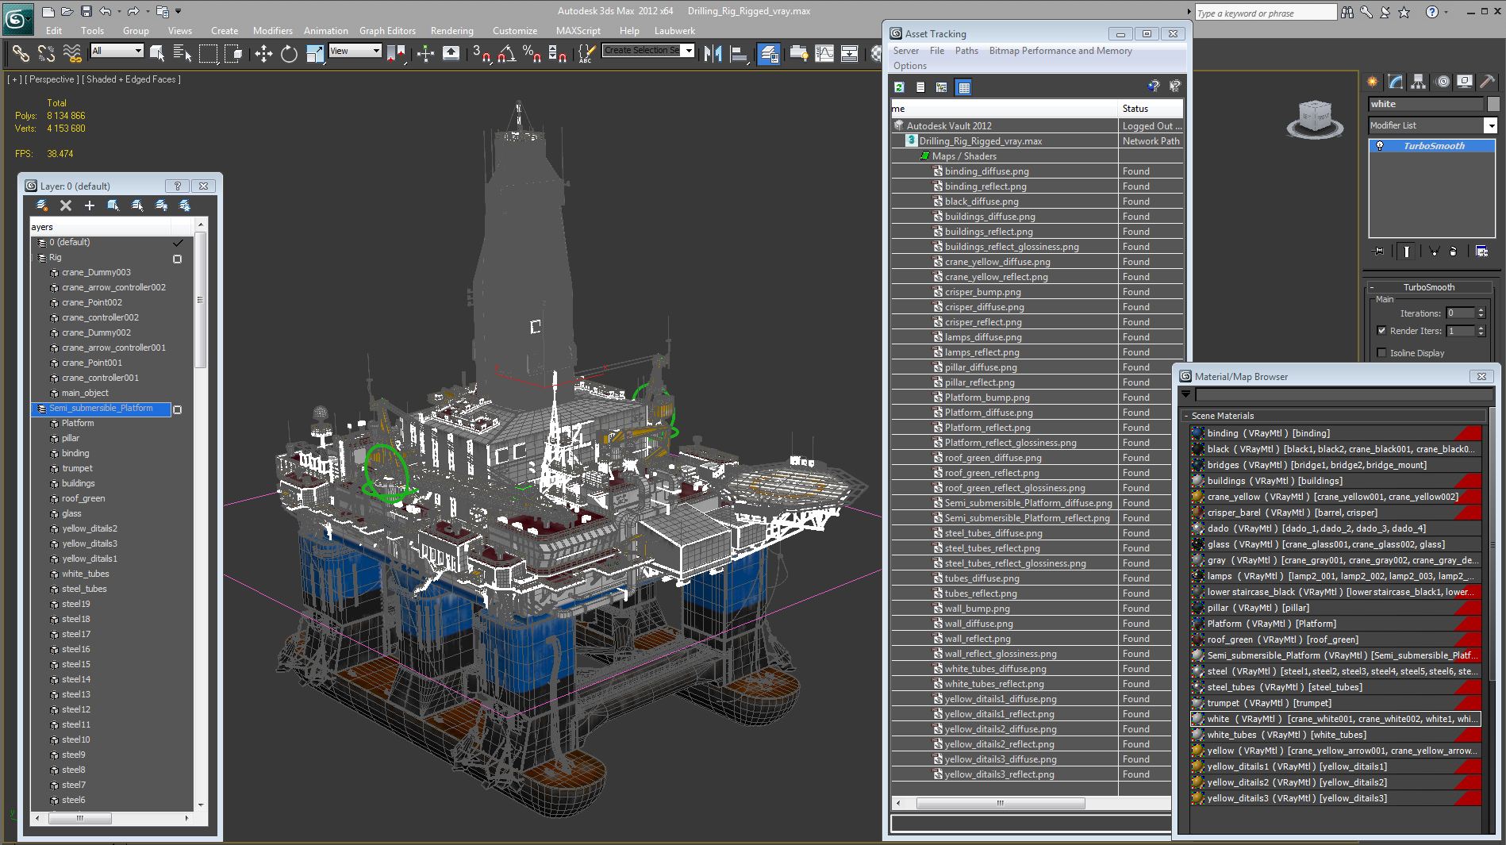1506x845 pixels.
Task: Click Layer dialog vertical scrollbar thumb
Action: coord(200,300)
